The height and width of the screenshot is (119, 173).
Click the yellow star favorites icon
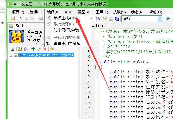pyautogui.click(x=52, y=49)
